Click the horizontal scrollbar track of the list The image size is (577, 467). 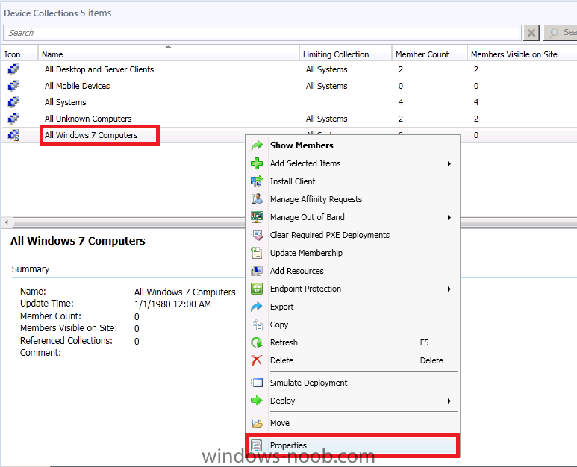tap(129, 222)
